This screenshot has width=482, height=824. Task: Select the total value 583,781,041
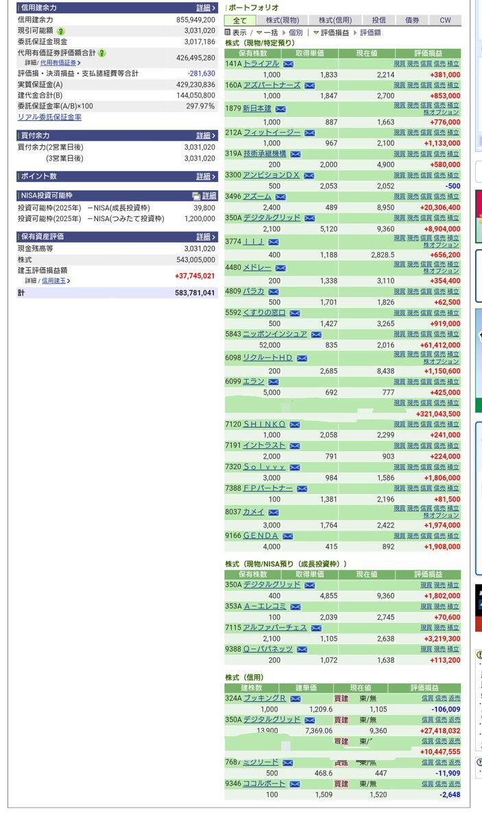pyautogui.click(x=195, y=293)
